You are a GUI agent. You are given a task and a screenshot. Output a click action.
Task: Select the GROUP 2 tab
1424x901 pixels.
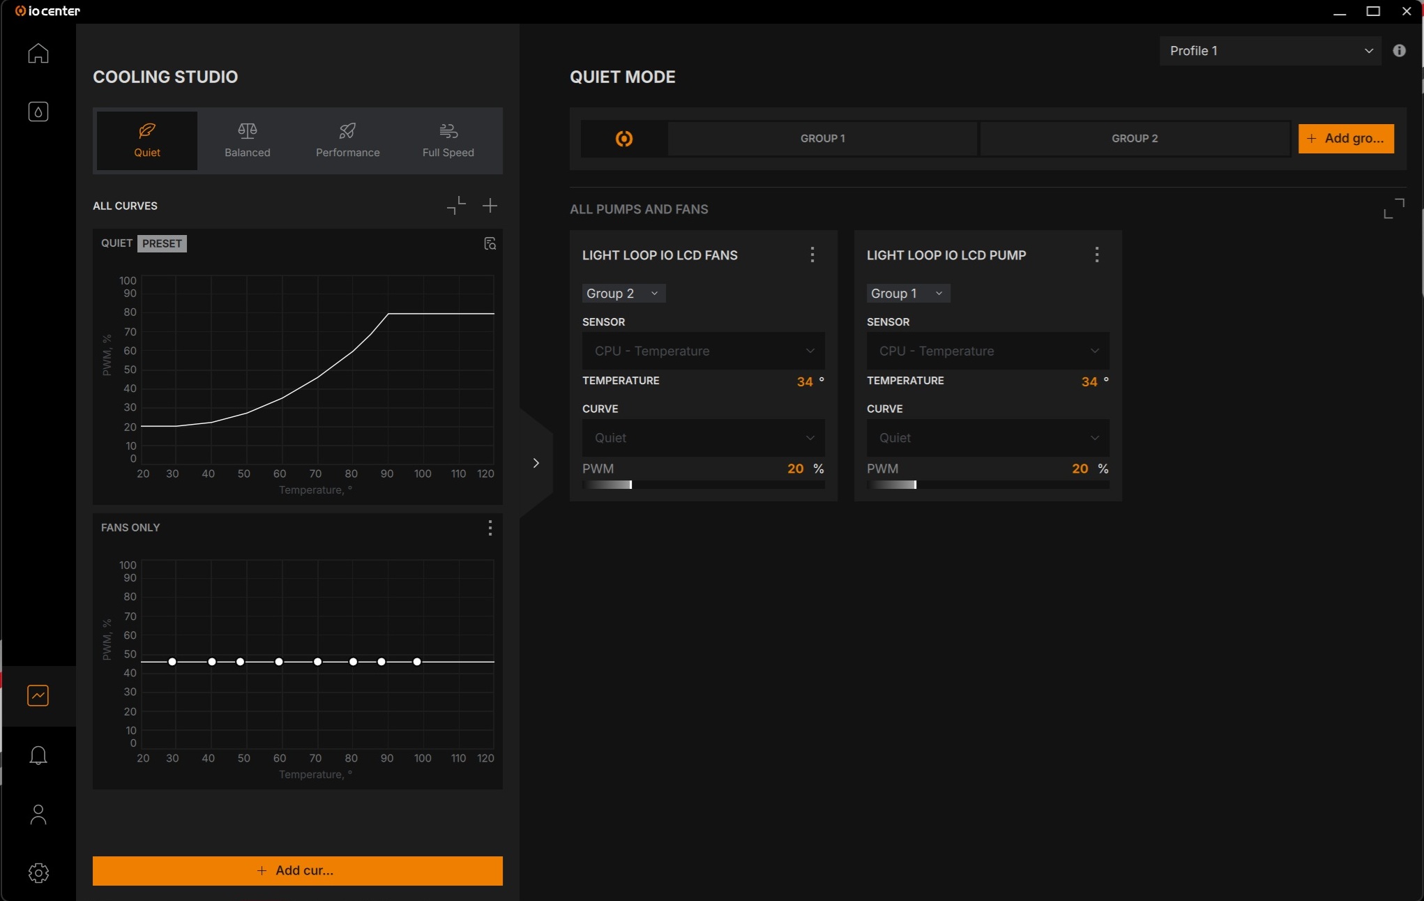pyautogui.click(x=1135, y=138)
